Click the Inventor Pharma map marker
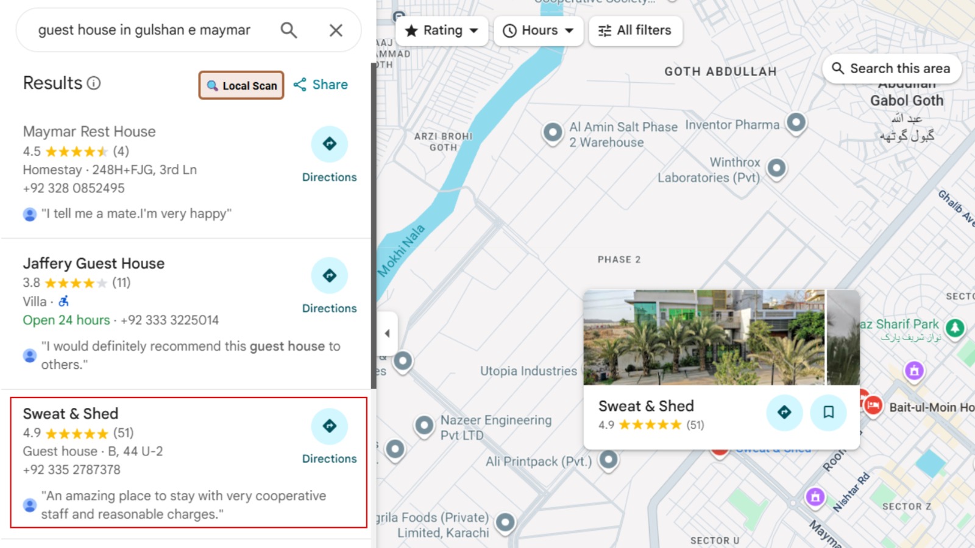Viewport: 975px width, 548px height. [796, 123]
